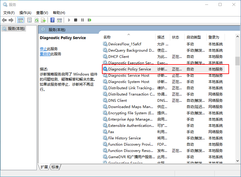Click the Stop Service toolbar icon

tap(76, 20)
